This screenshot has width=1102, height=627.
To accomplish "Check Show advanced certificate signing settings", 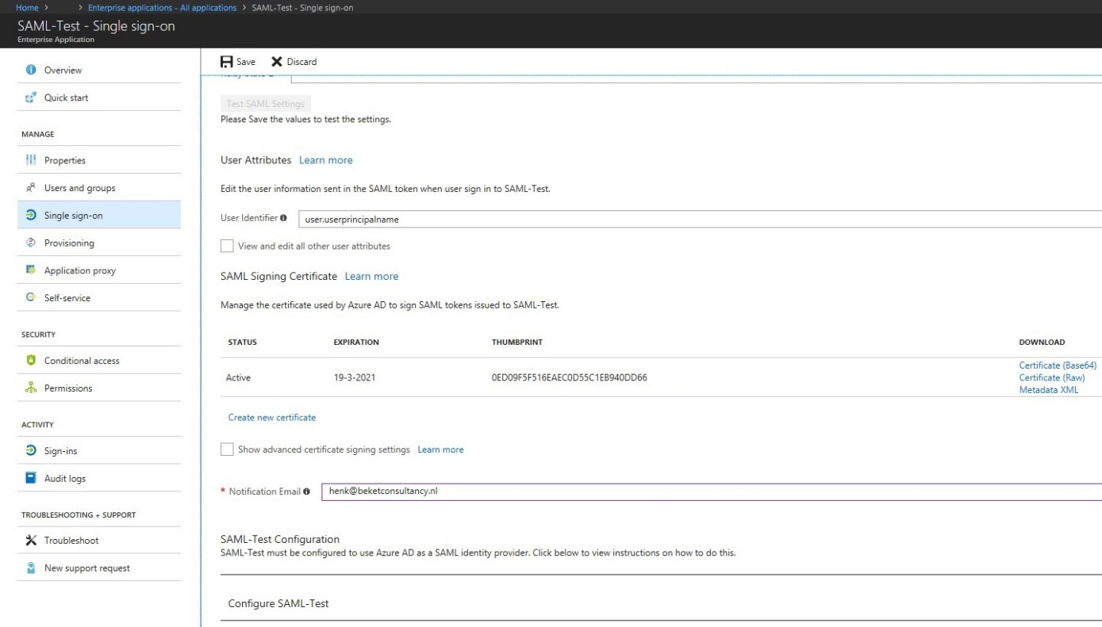I will (227, 449).
